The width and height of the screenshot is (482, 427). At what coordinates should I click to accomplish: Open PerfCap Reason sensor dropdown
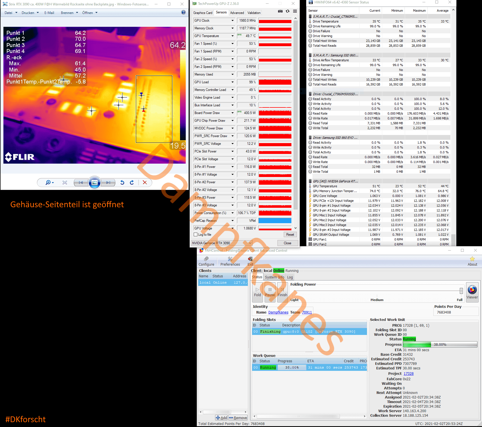[232, 221]
